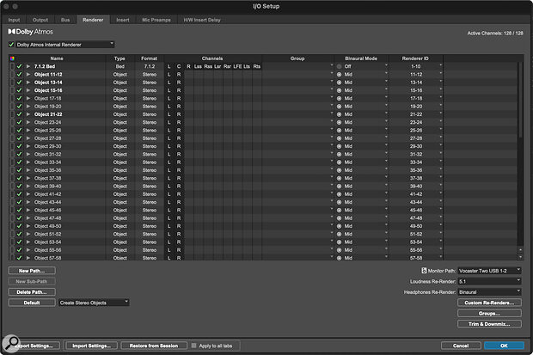The image size is (533, 355).
Task: Click the binaural mode icon for Object 27-28
Action: coord(339,138)
